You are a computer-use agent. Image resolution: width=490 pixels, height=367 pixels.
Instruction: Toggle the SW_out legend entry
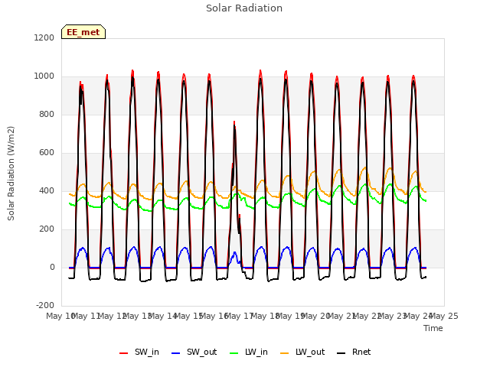pyautogui.click(x=194, y=352)
